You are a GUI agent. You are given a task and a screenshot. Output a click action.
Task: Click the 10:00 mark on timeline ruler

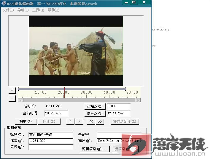pyautogui.click(x=41, y=93)
